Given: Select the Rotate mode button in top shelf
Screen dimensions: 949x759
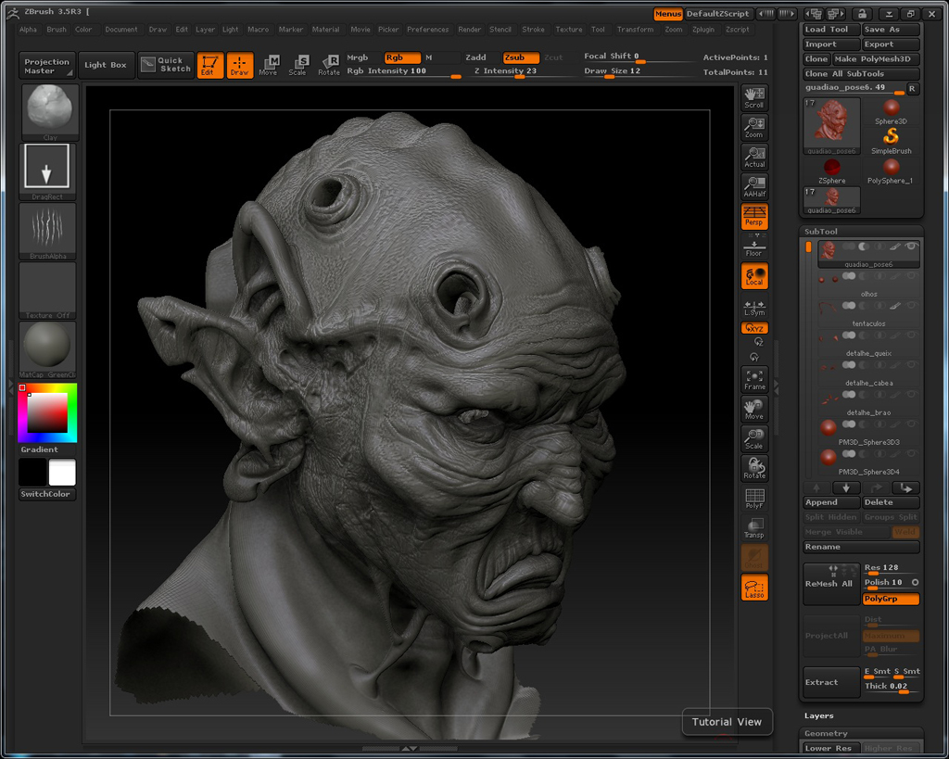Looking at the screenshot, I should [x=329, y=66].
